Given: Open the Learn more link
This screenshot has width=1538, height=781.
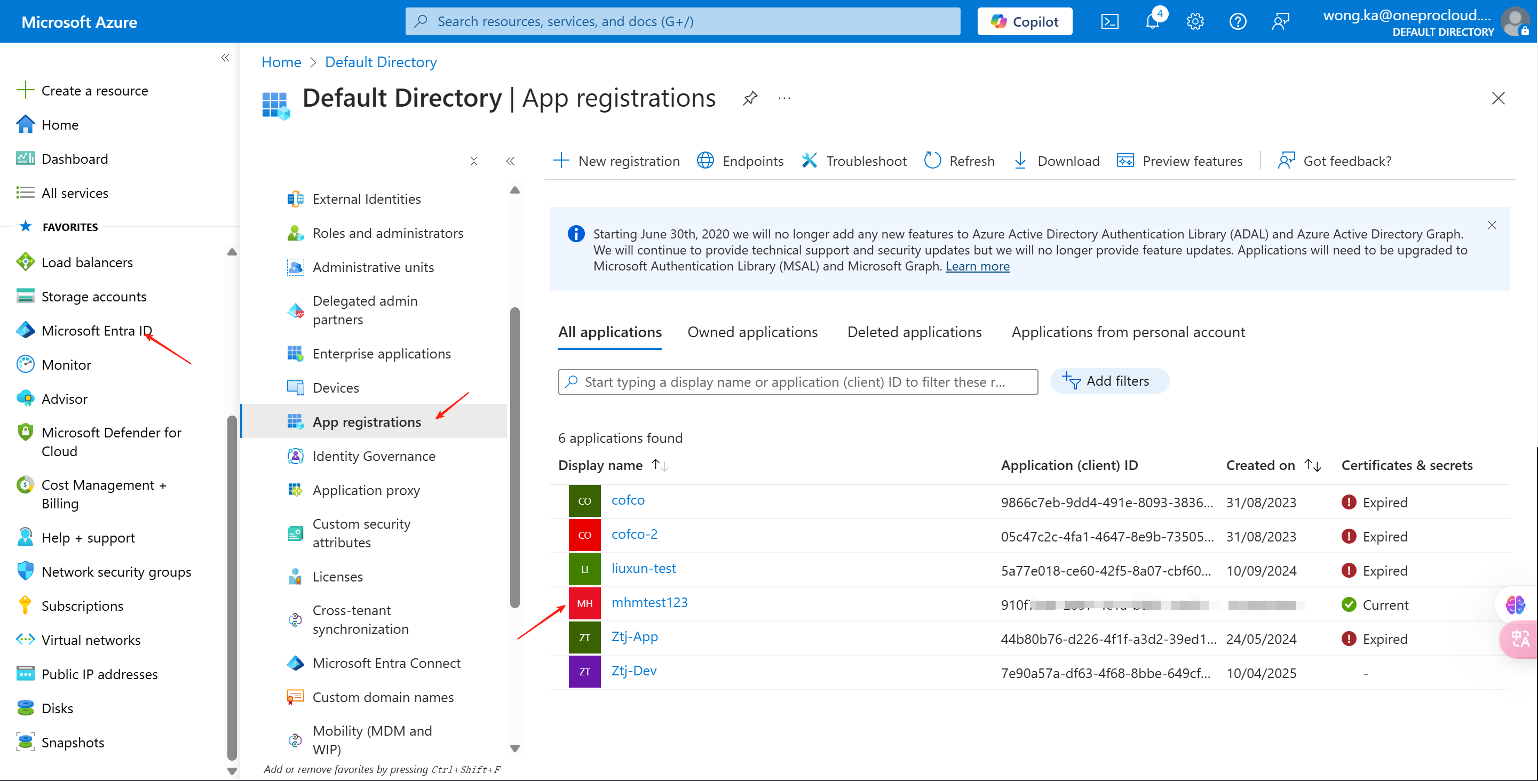Looking at the screenshot, I should click(977, 266).
